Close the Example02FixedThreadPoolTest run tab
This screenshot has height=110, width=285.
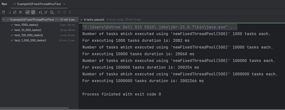tap(64, 4)
